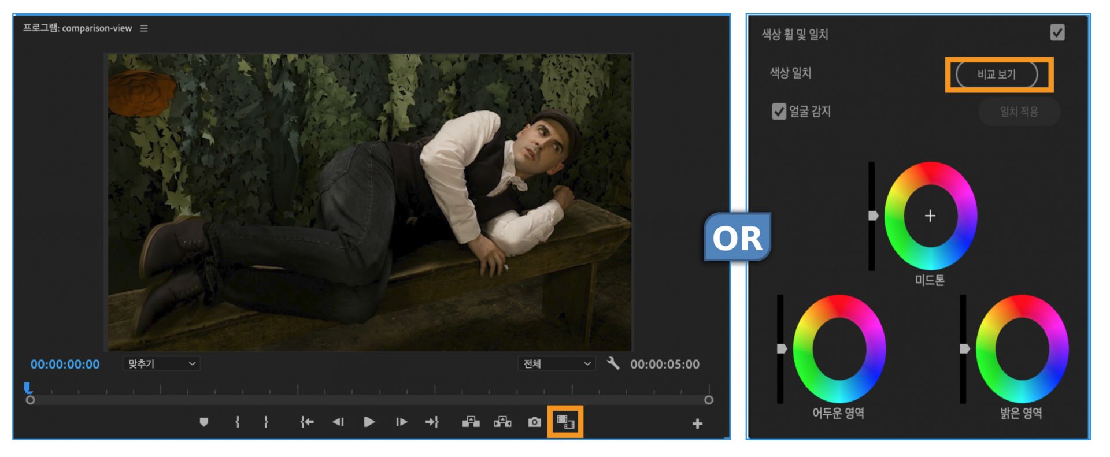1110x457 pixels.
Task: Click the 비교 보기 button
Action: (997, 75)
